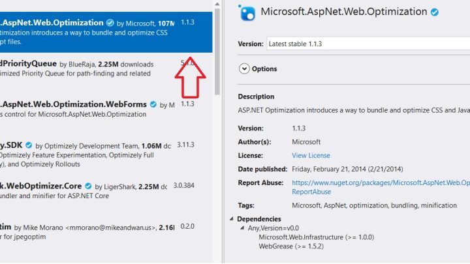
Task: Expand the Options section chevron
Action: click(x=244, y=69)
